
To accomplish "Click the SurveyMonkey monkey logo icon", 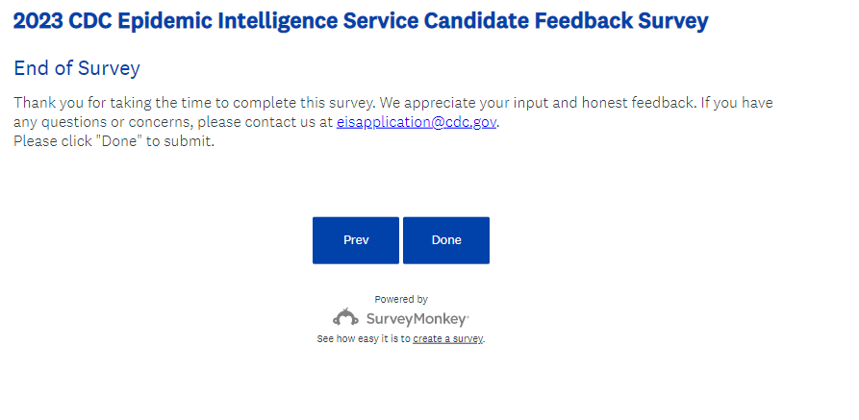I will click(345, 317).
